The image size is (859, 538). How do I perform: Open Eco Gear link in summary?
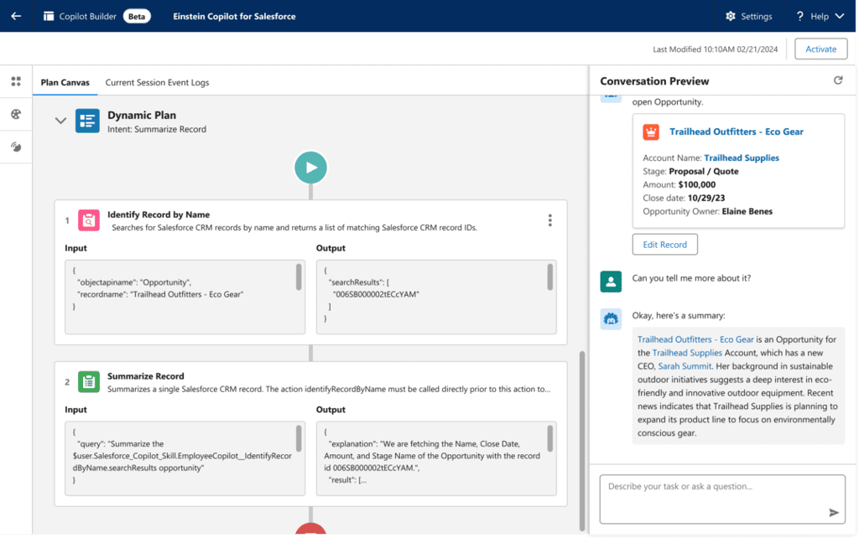(695, 339)
